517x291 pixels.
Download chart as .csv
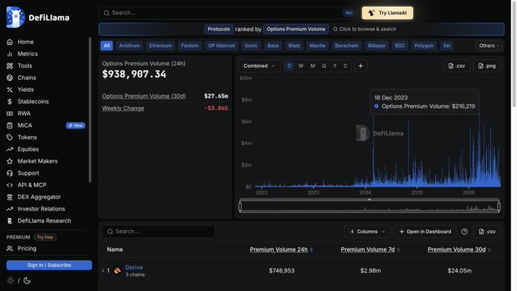pos(456,66)
